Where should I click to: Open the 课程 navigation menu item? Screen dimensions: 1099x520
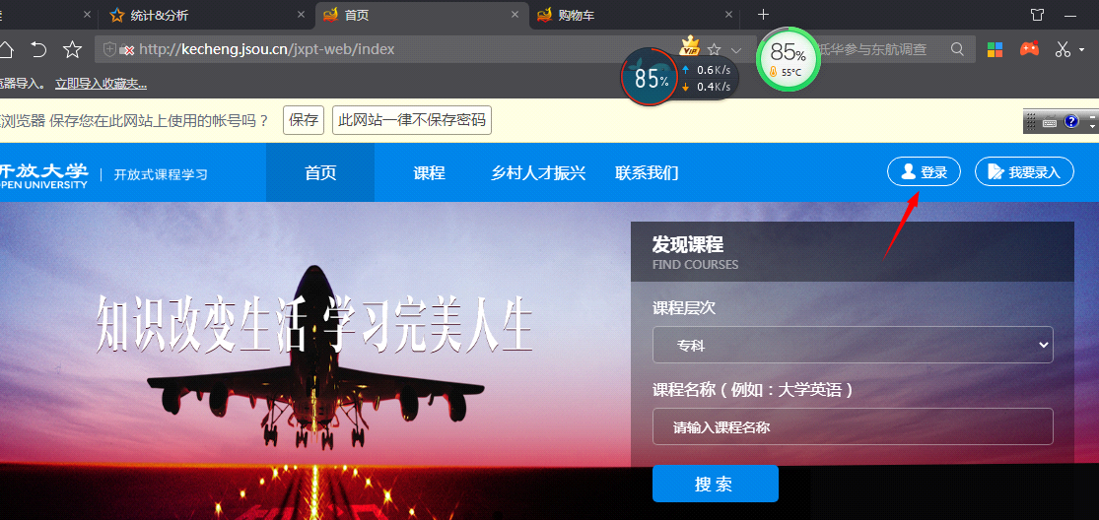[429, 173]
